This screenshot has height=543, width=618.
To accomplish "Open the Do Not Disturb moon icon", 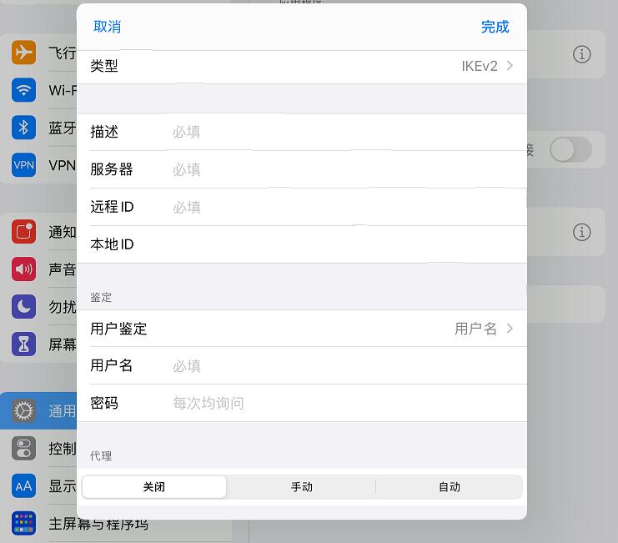I will pyautogui.click(x=23, y=306).
